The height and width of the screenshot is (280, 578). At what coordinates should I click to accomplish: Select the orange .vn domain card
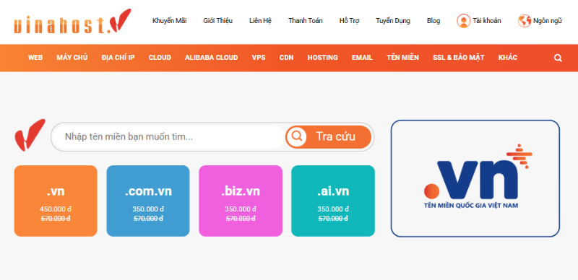tap(56, 201)
